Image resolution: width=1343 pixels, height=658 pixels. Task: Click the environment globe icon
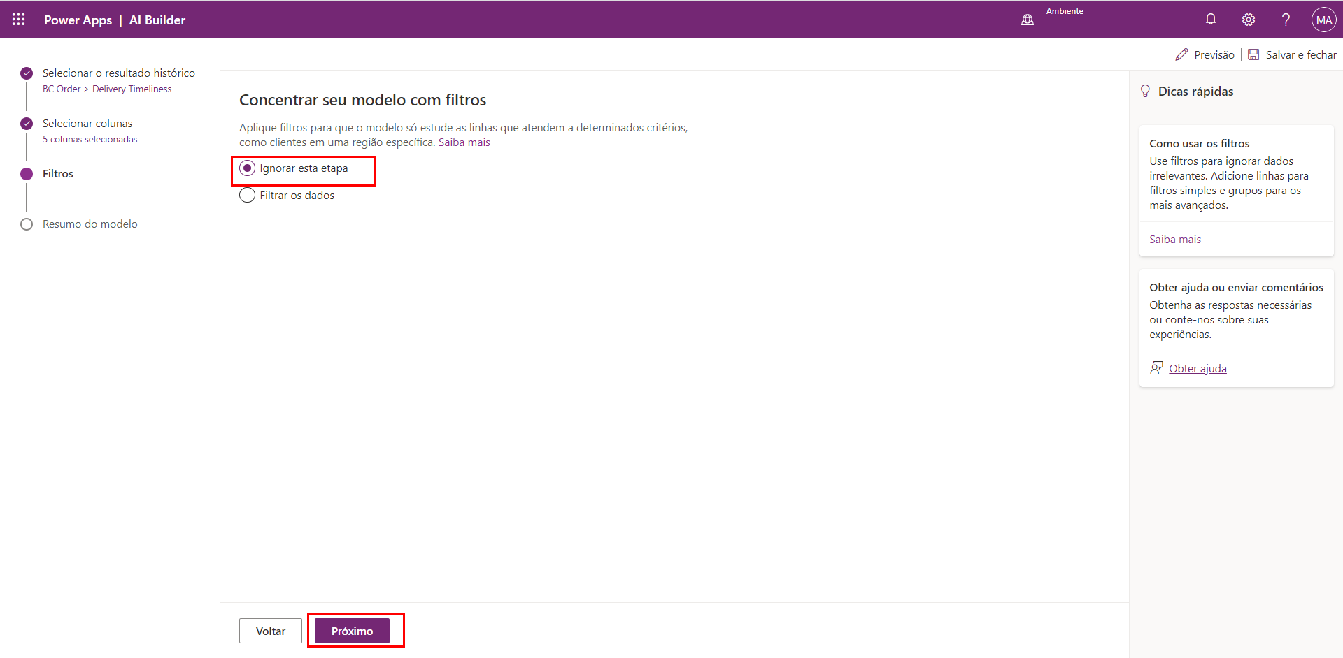(x=1028, y=20)
